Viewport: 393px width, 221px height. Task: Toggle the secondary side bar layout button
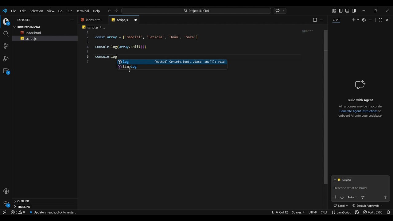[x=354, y=11]
